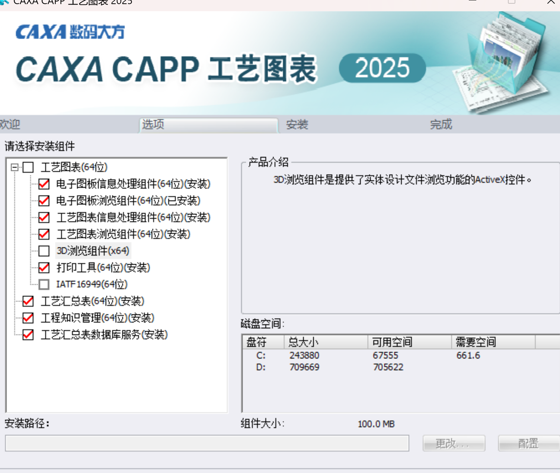Screen dimensions: 560x473
Task: Click the 安装路径 input field
Action: tap(207, 443)
